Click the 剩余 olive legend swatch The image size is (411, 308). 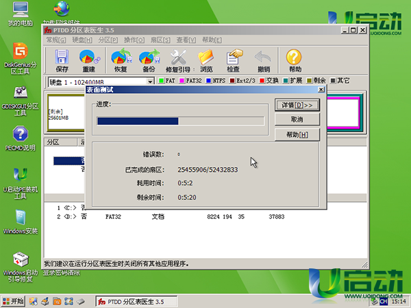coord(310,81)
